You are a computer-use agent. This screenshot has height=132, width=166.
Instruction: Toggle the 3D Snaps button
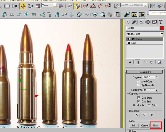(x=85, y=6)
